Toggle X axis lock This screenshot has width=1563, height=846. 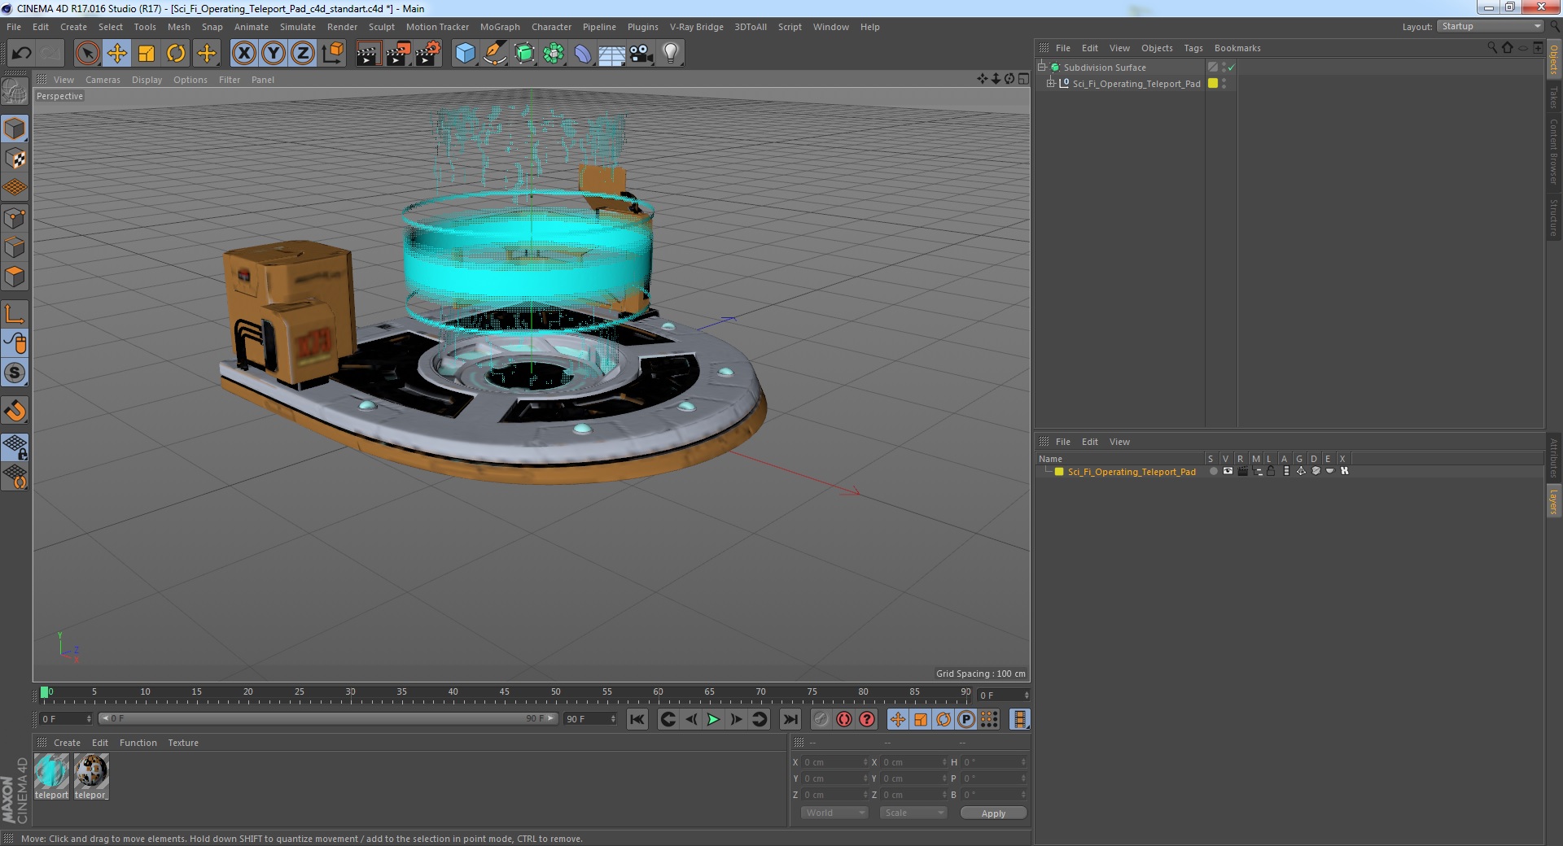coord(243,54)
